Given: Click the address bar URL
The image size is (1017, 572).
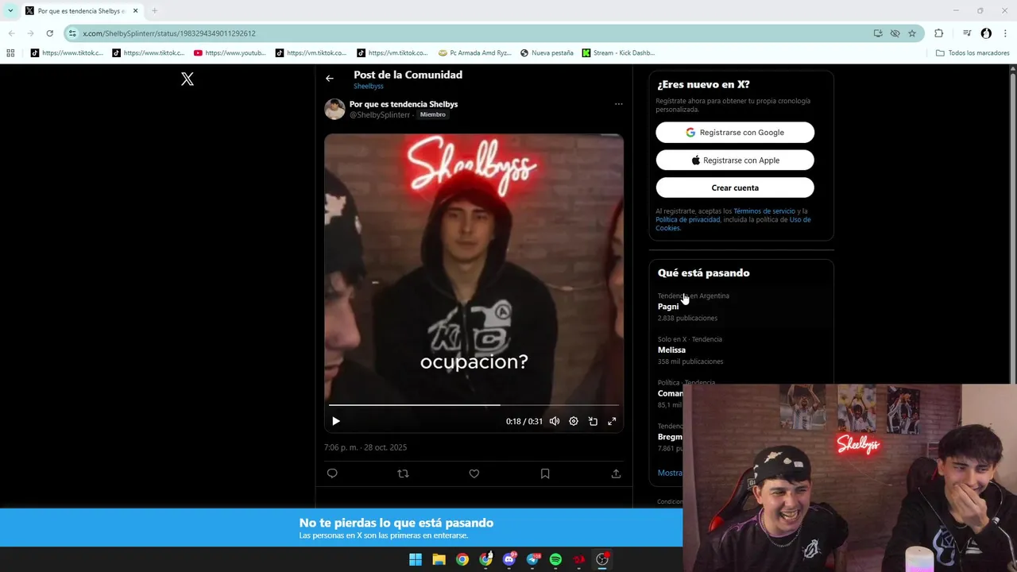Looking at the screenshot, I should click(x=169, y=33).
